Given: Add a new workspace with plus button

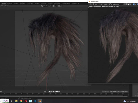Looking at the screenshot, I should [78, 4].
